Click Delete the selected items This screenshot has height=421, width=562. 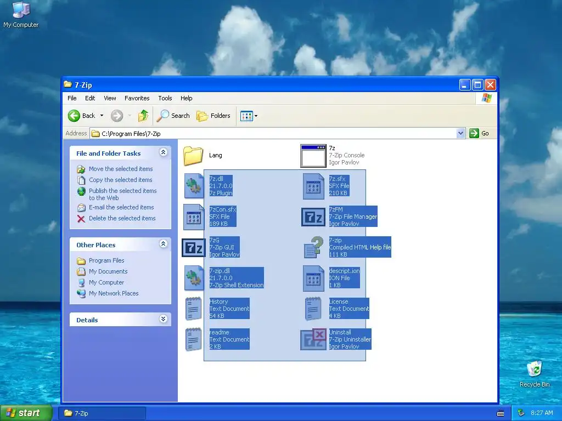122,218
